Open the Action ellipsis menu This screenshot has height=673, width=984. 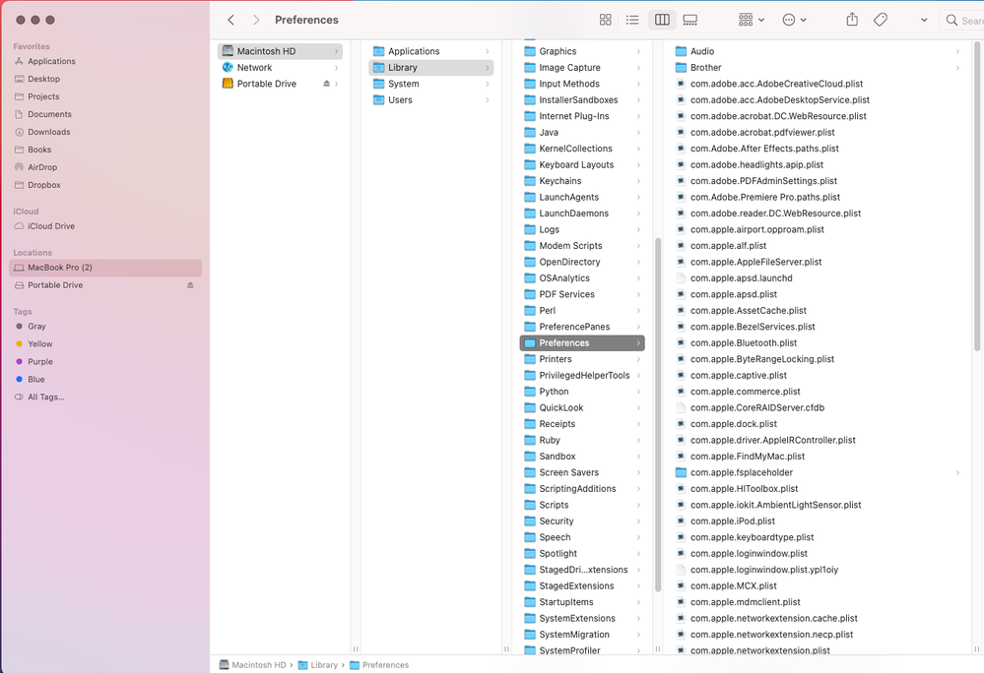(x=794, y=20)
